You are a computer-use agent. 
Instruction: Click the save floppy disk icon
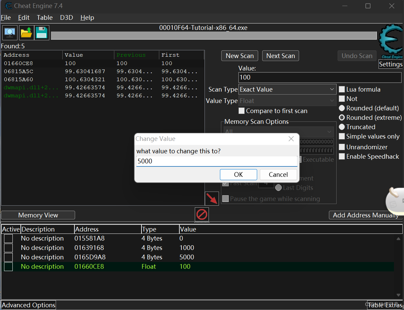[42, 33]
